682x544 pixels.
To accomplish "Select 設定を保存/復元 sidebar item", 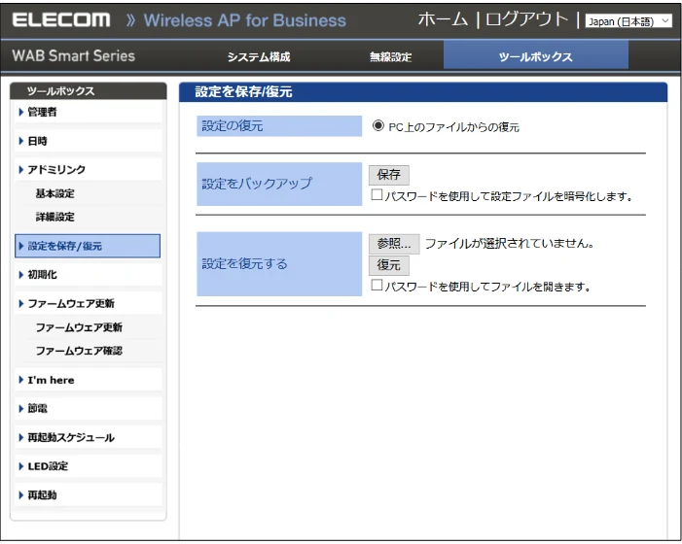I will tap(88, 246).
